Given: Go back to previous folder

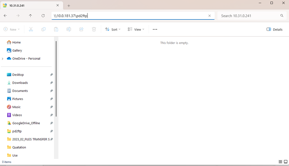Looking at the screenshot, I should 5,15.
